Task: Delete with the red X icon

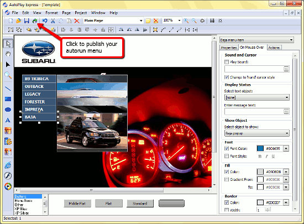Action: [77, 21]
